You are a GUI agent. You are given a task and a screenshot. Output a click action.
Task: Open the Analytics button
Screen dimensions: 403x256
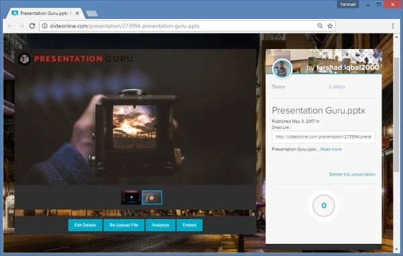point(161,225)
